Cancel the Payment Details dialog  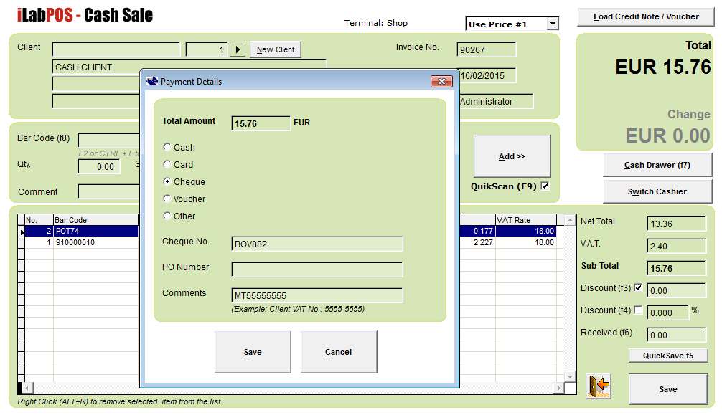[338, 352]
